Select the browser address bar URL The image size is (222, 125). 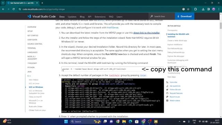coord(44,9)
